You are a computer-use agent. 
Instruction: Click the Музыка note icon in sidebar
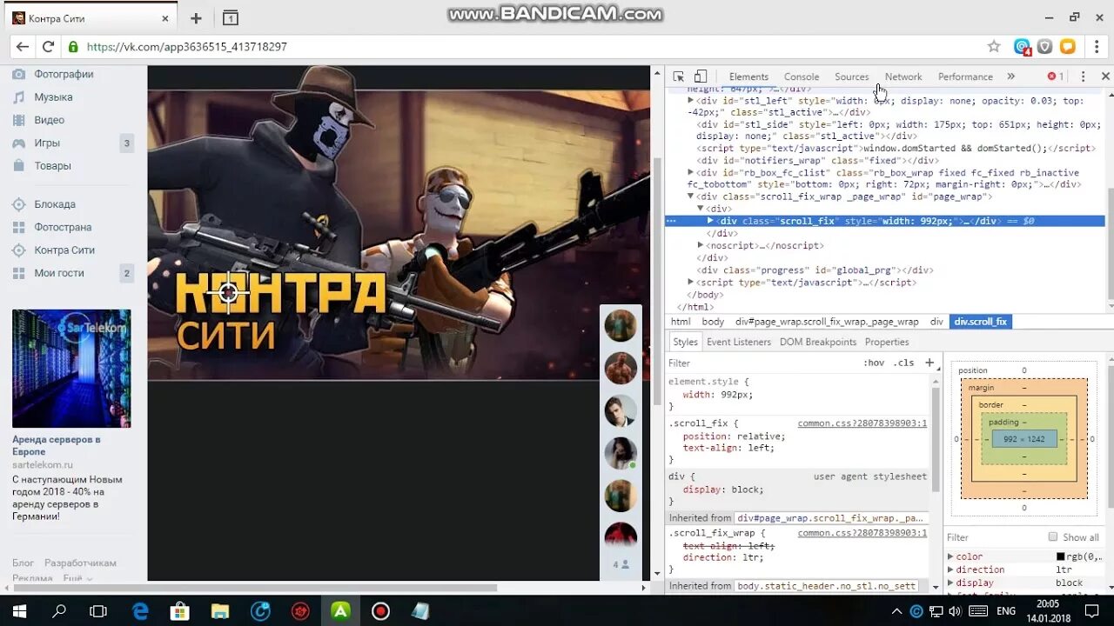coord(18,97)
